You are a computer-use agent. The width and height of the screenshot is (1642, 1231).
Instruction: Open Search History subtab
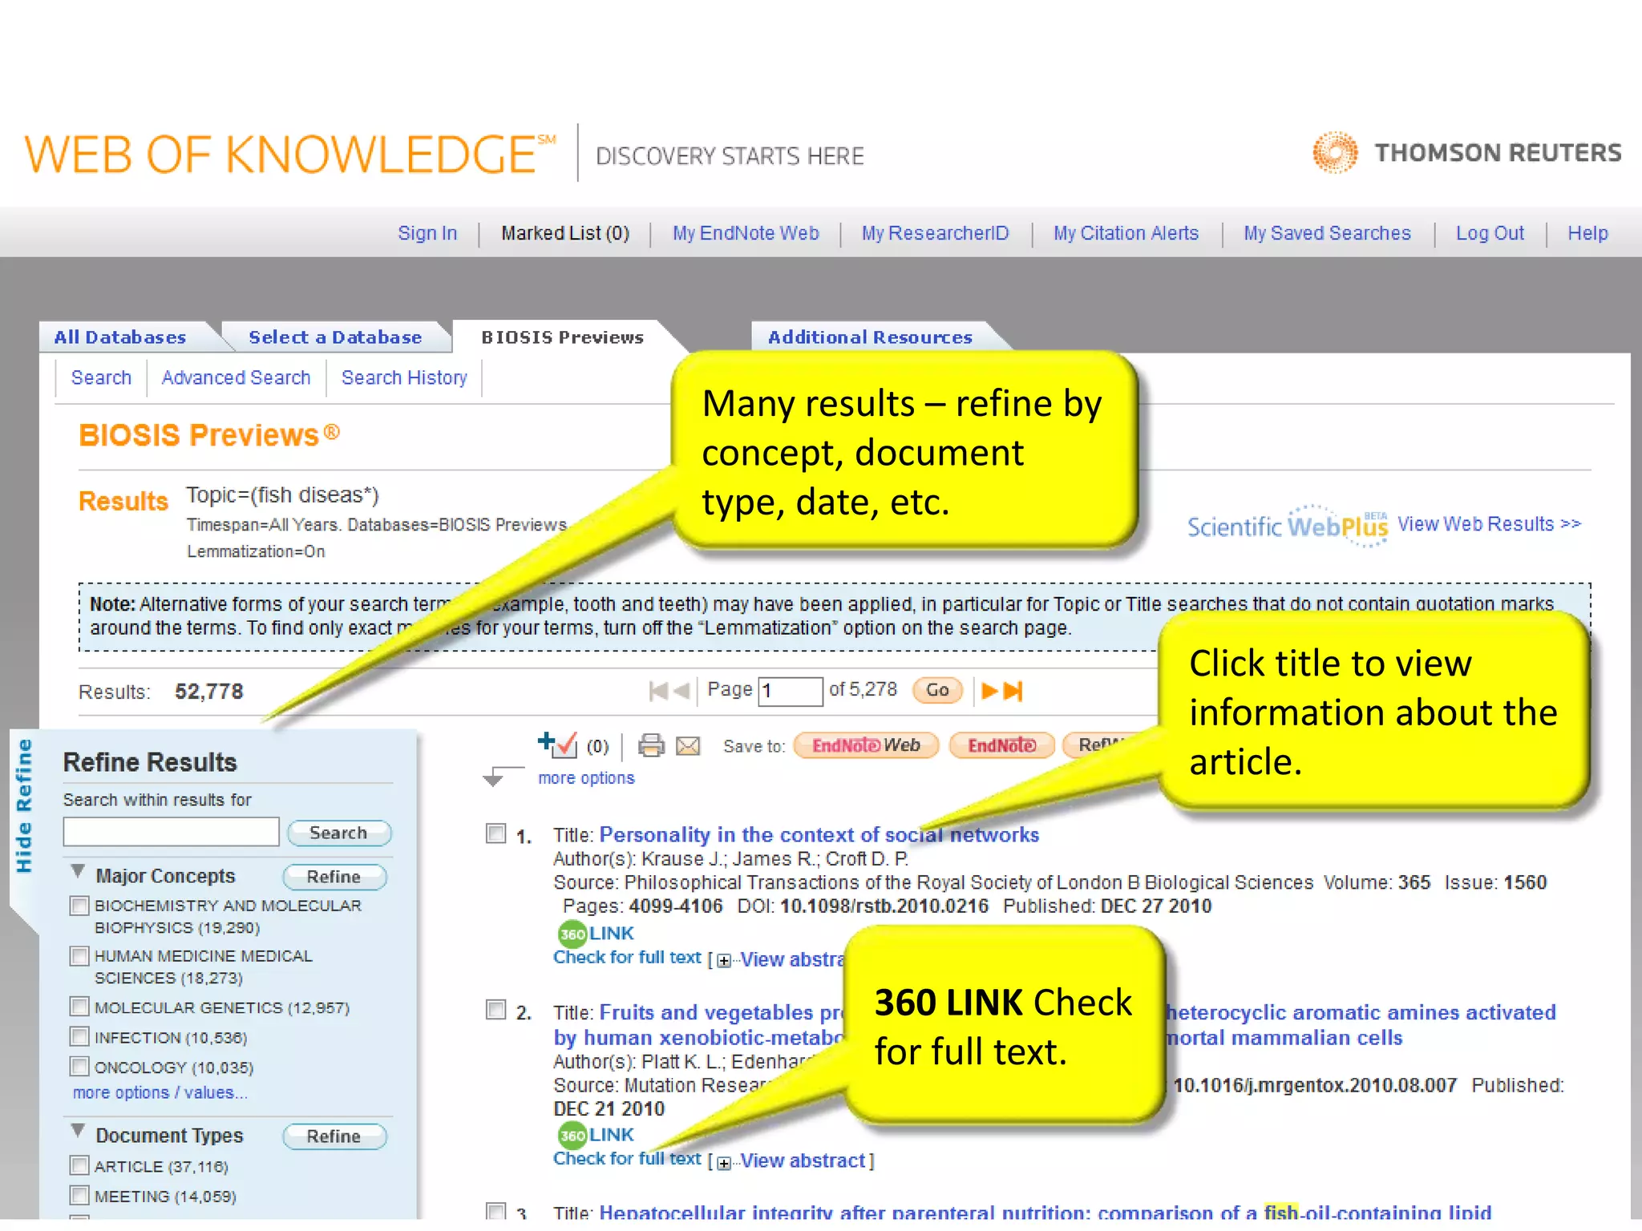click(x=404, y=377)
